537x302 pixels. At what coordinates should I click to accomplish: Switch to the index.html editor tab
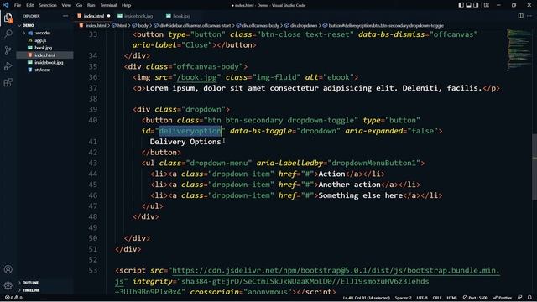[x=94, y=16]
